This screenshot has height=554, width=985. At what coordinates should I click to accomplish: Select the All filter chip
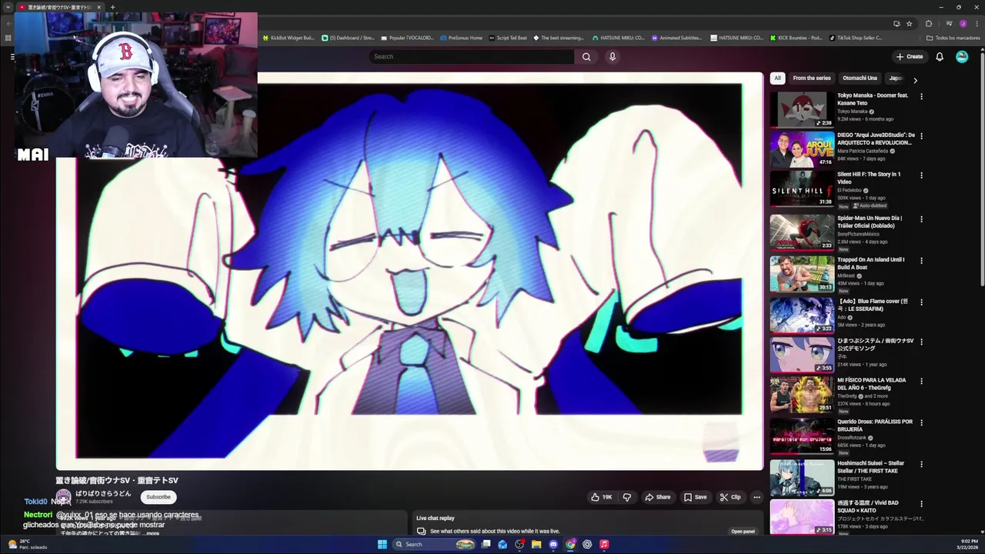[x=777, y=78]
